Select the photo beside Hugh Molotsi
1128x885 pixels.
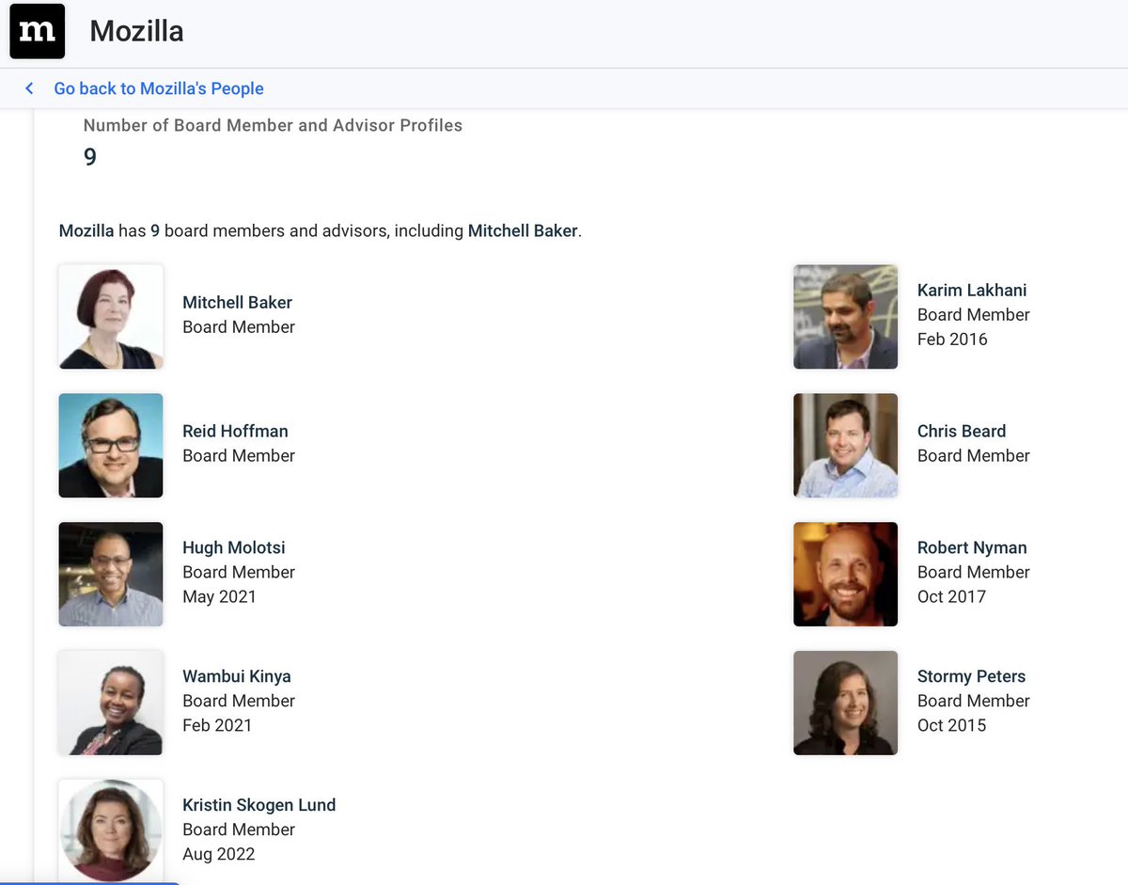coord(111,574)
